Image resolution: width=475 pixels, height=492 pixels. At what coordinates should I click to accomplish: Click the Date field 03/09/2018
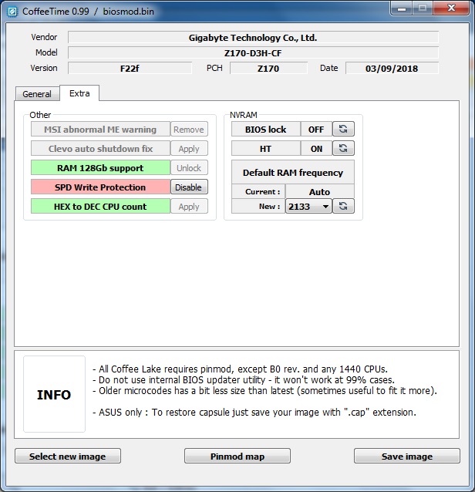point(392,68)
